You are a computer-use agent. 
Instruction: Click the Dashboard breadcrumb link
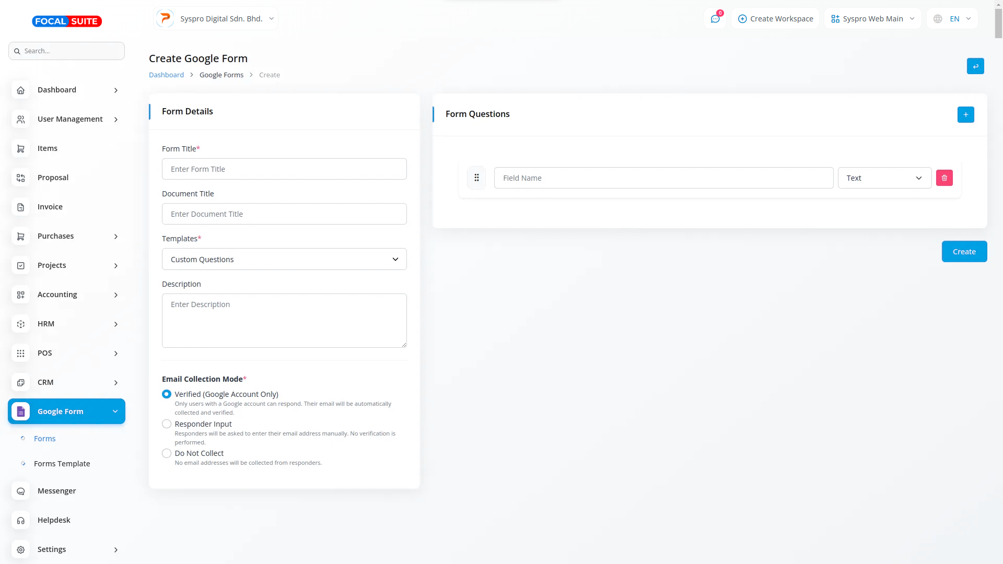[166, 75]
